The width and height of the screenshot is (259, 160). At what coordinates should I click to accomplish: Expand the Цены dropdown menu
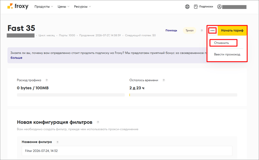pos(63,7)
